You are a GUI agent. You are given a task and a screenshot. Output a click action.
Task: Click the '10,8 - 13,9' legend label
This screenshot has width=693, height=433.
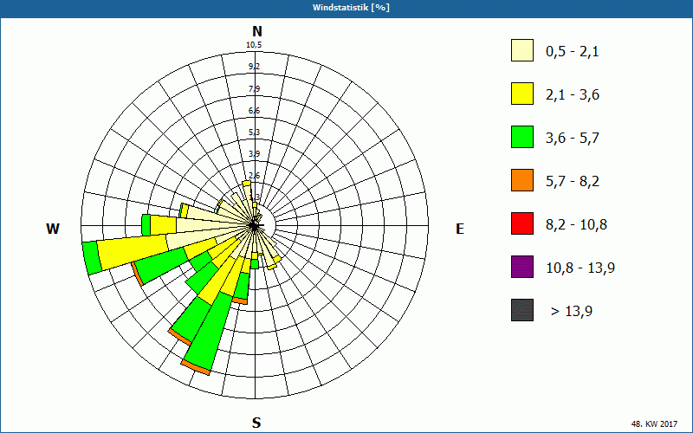pyautogui.click(x=580, y=268)
